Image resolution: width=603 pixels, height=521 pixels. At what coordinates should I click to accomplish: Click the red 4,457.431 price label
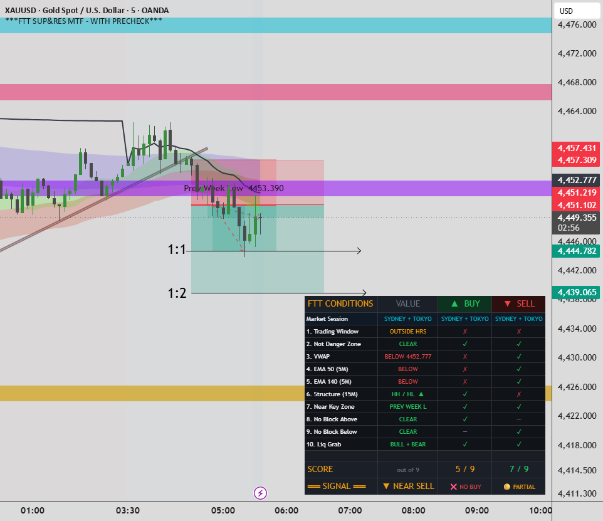576,148
